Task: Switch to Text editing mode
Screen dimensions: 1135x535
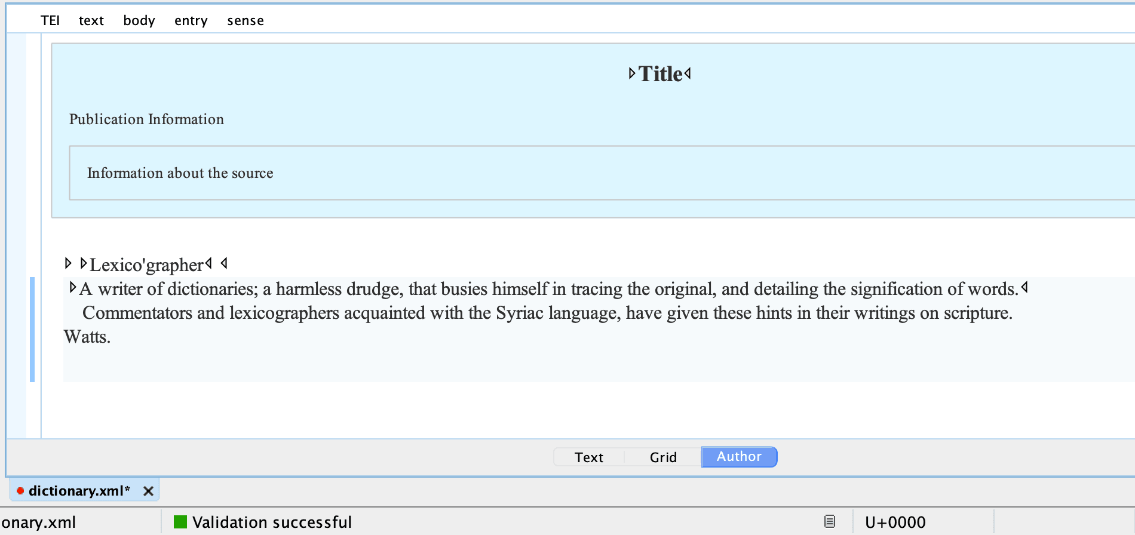Action: click(x=589, y=457)
